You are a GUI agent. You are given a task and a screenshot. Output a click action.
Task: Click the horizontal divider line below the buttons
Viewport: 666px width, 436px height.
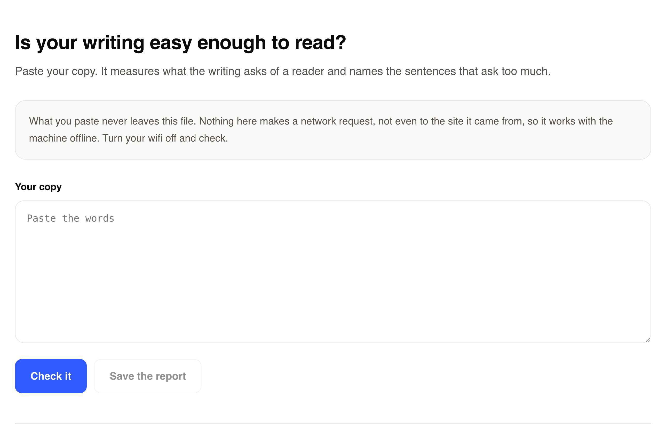tap(333, 423)
